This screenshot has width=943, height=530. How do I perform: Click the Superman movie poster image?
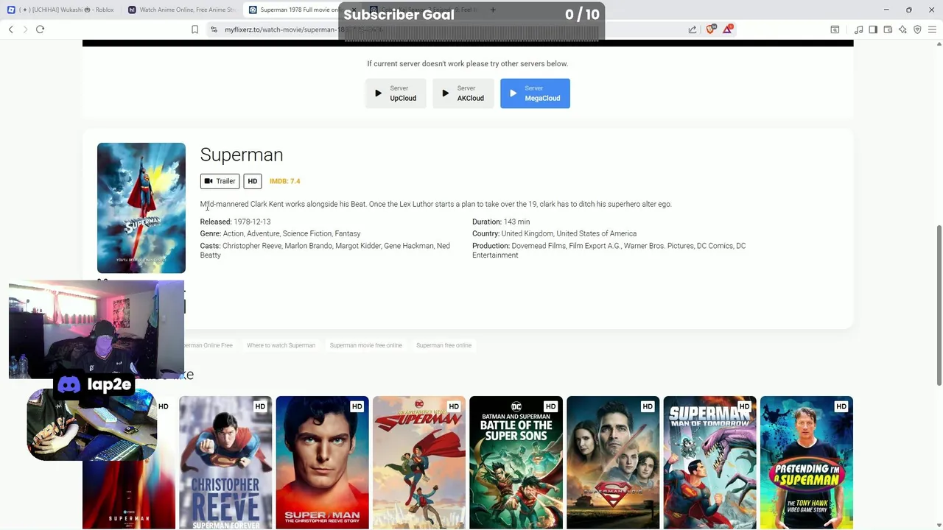[141, 208]
